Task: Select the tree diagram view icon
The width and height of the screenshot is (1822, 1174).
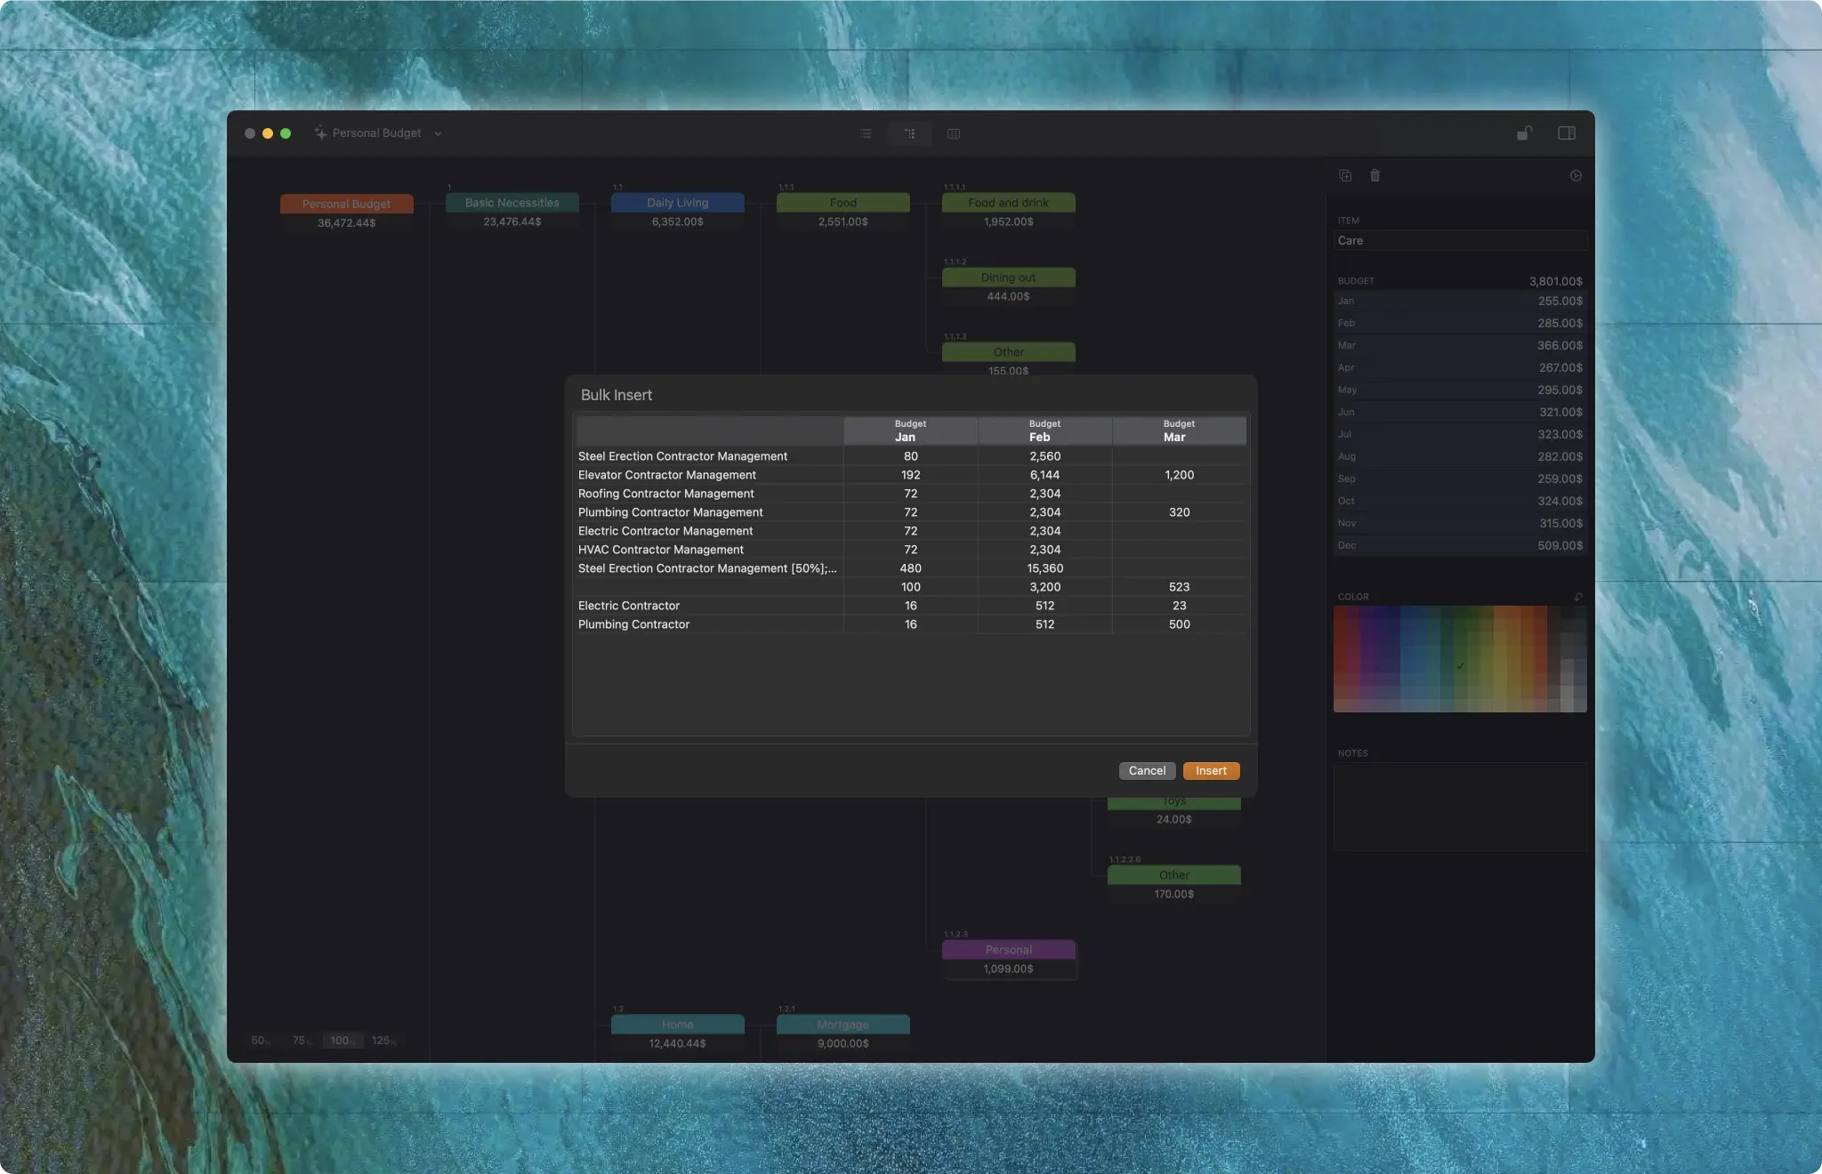Action: (x=909, y=133)
